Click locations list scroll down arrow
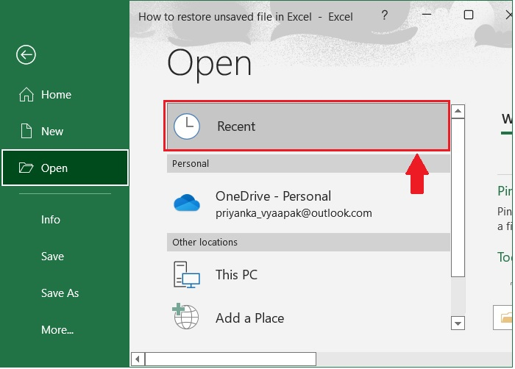This screenshot has height=369, width=515. (458, 323)
